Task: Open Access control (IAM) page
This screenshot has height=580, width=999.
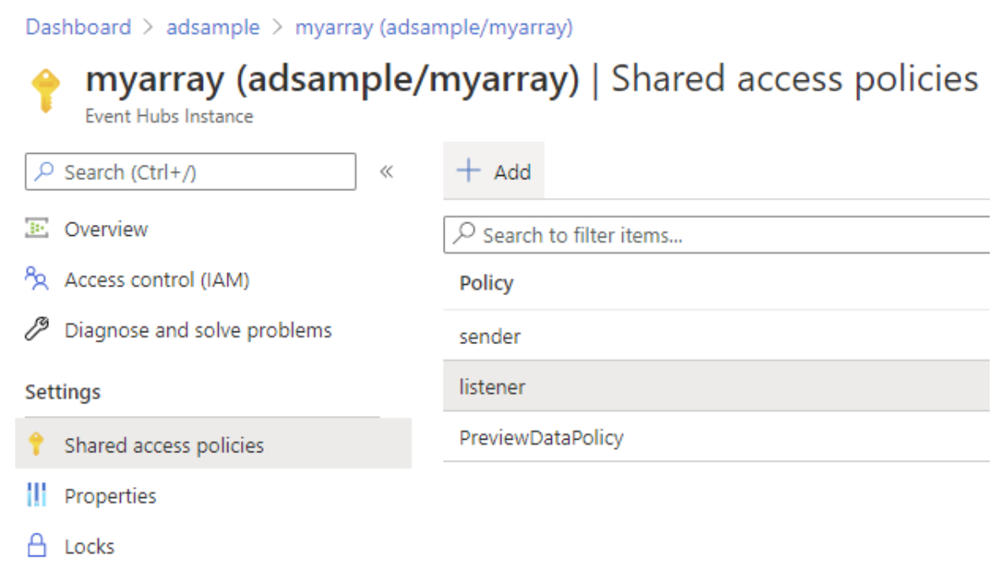Action: [156, 280]
